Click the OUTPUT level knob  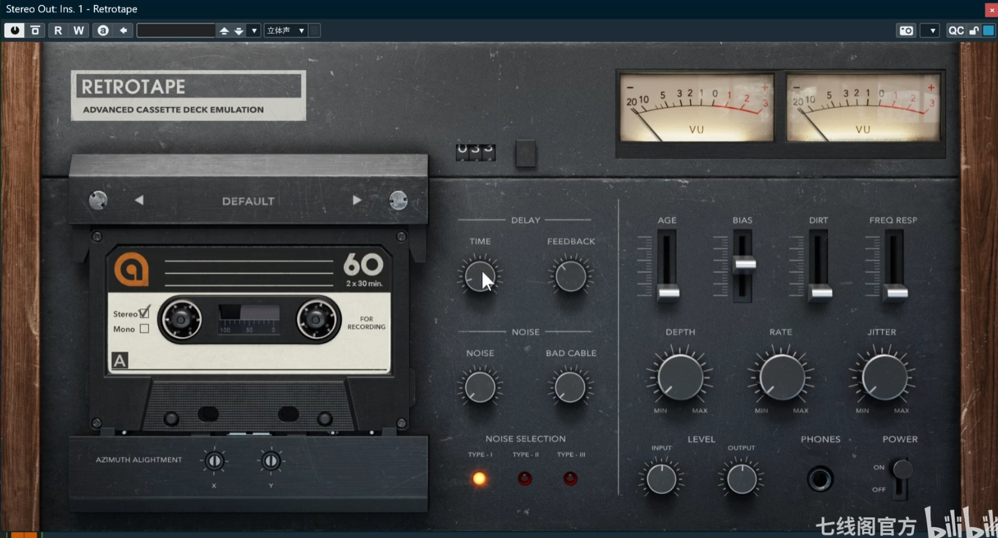[741, 479]
